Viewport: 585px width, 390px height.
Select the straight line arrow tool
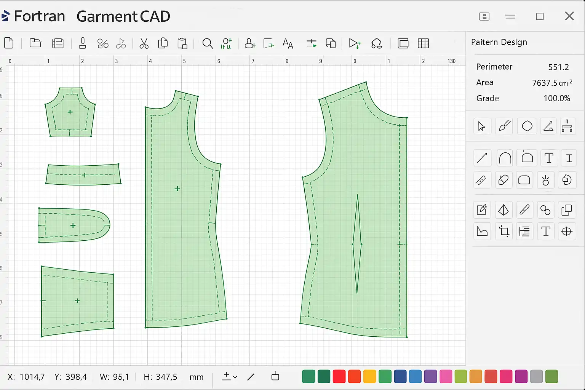pos(482,158)
